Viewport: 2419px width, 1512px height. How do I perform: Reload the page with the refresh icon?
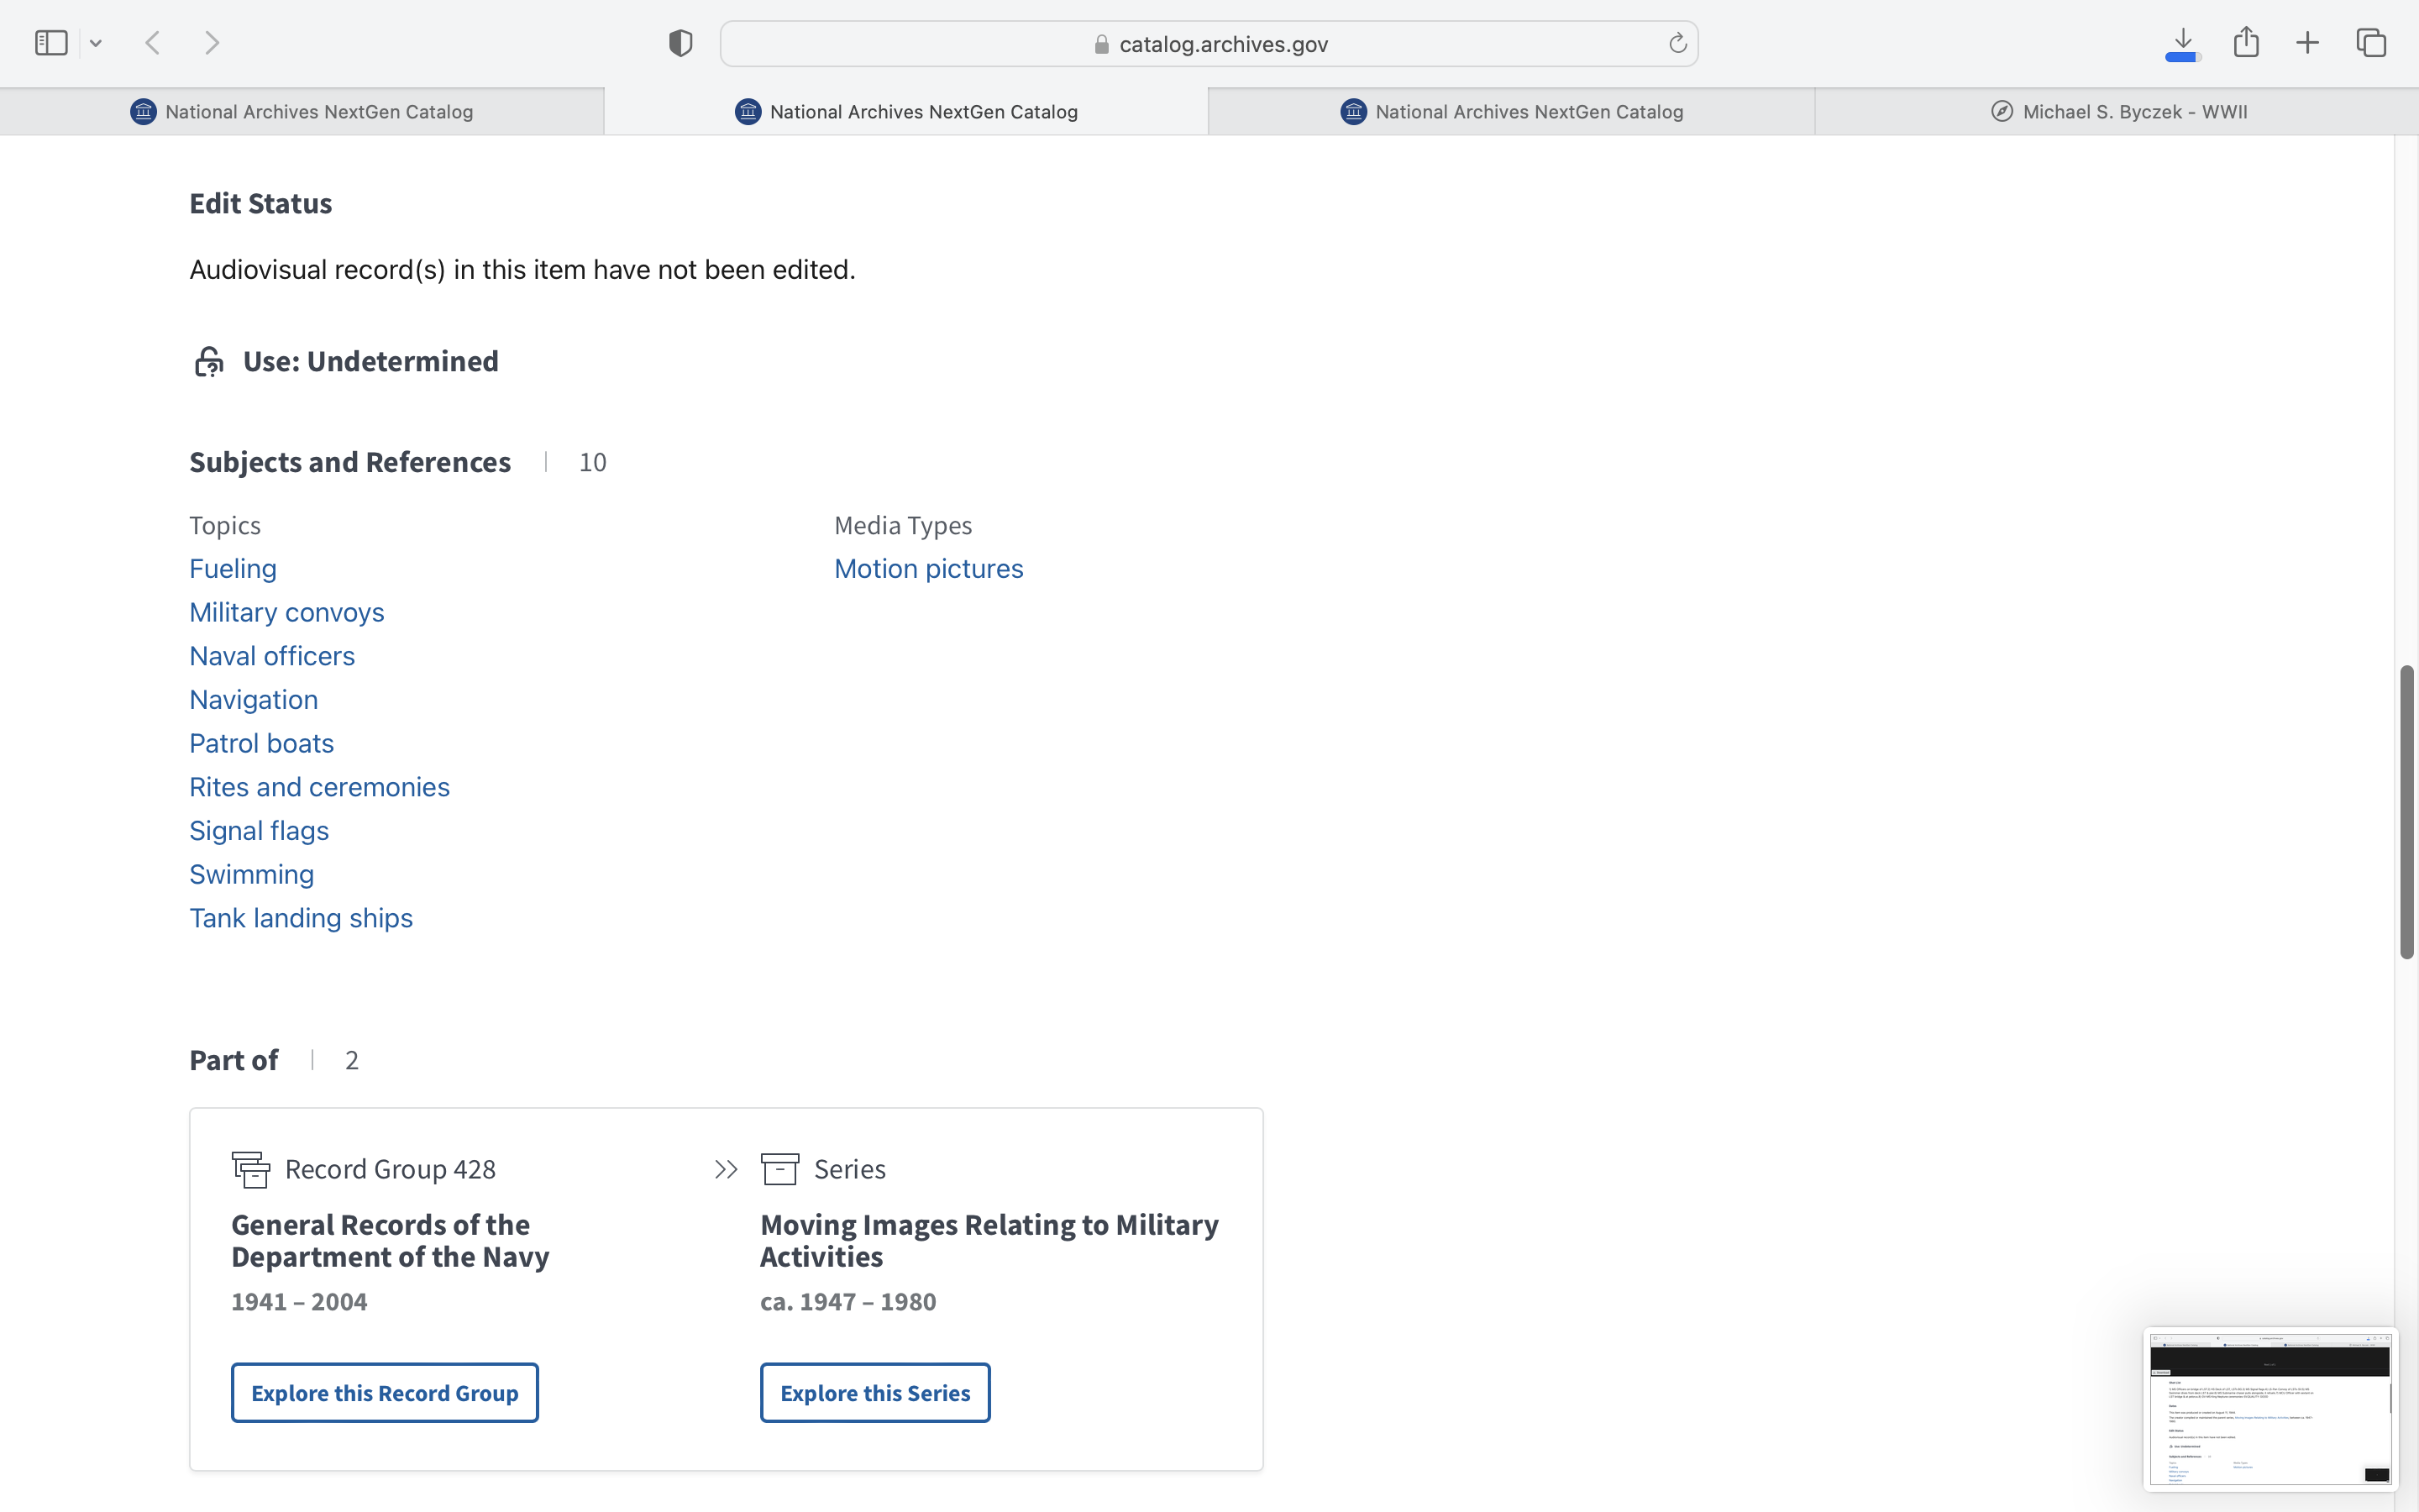1677,43
